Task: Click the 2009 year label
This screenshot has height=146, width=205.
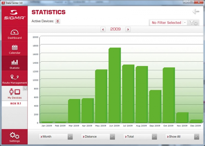Action: (x=115, y=29)
